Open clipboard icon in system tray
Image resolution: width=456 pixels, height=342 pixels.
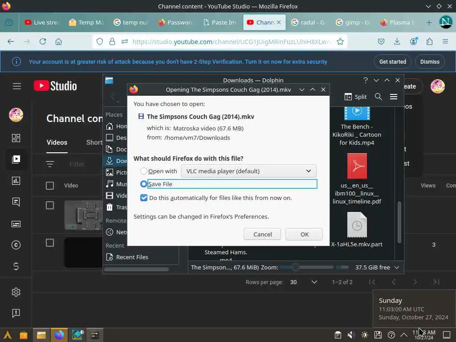point(338,335)
